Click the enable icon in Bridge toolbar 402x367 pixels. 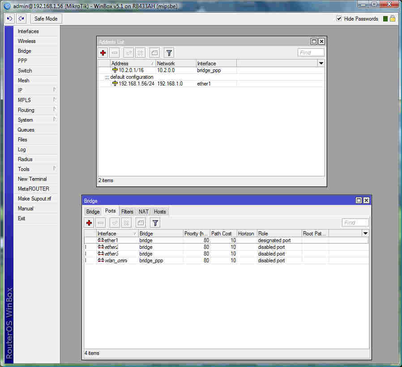tap(115, 223)
